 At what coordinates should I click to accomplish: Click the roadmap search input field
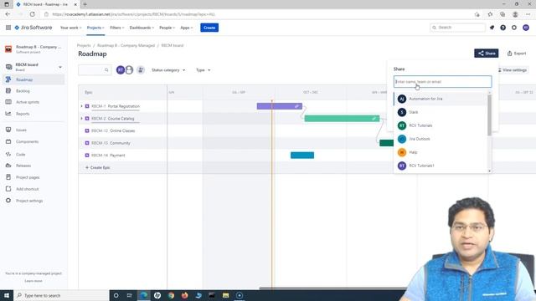click(95, 70)
